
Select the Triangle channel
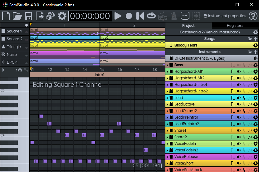click(14, 47)
